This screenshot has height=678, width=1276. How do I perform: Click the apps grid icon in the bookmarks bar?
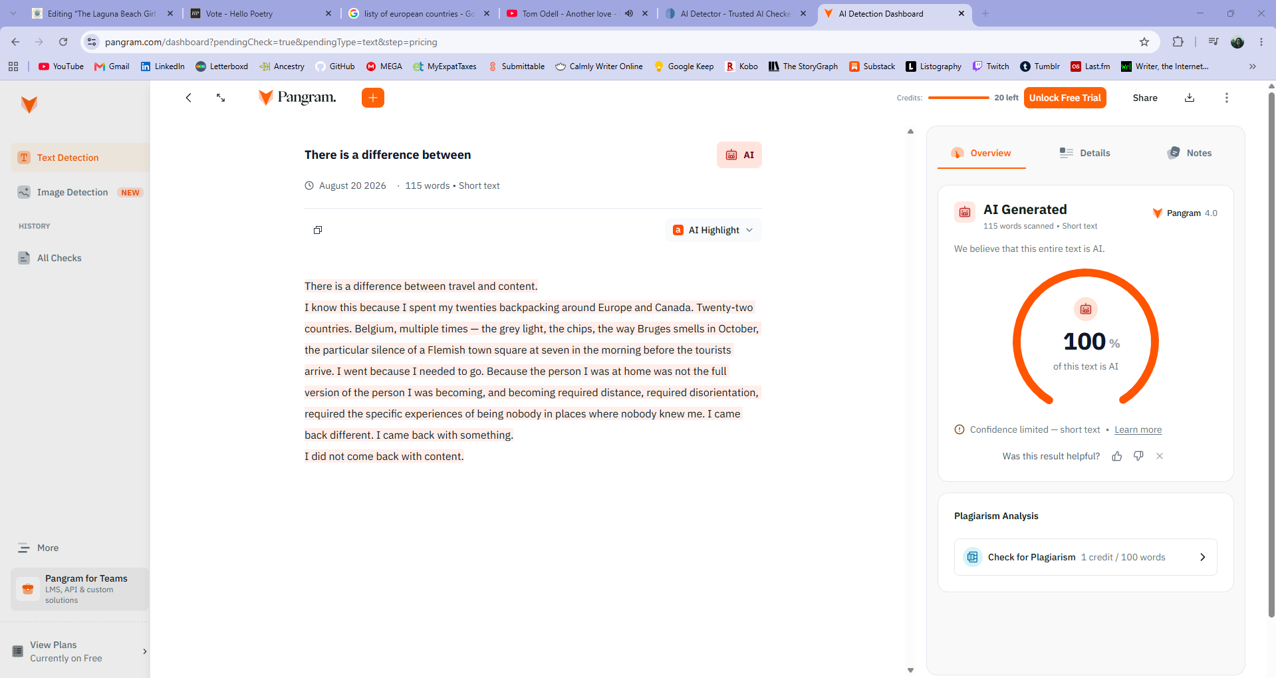[13, 66]
